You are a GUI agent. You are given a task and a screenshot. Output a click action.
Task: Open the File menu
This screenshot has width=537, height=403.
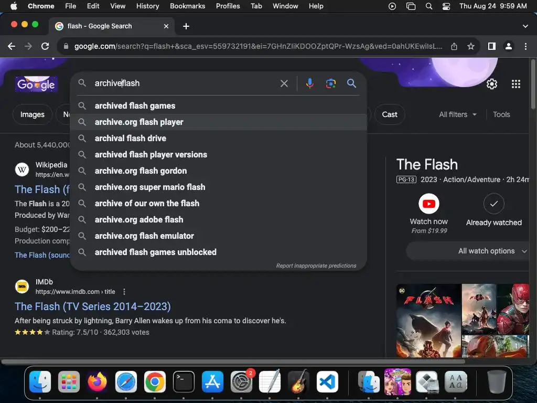pos(71,6)
